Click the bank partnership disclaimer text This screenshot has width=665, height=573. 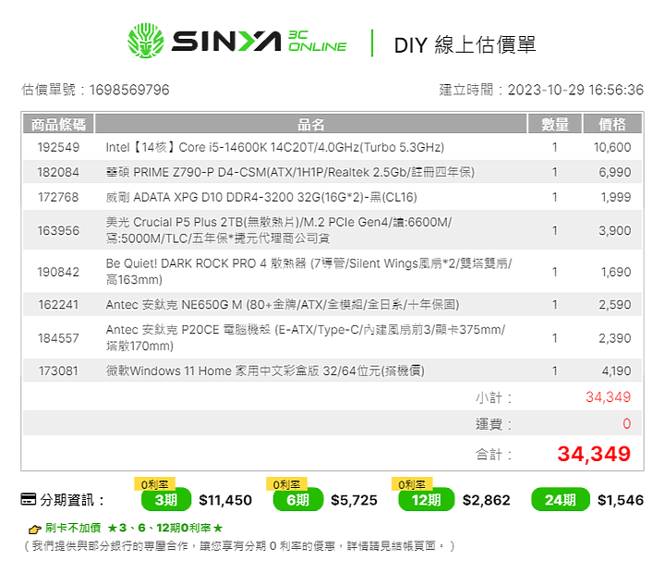point(239,546)
